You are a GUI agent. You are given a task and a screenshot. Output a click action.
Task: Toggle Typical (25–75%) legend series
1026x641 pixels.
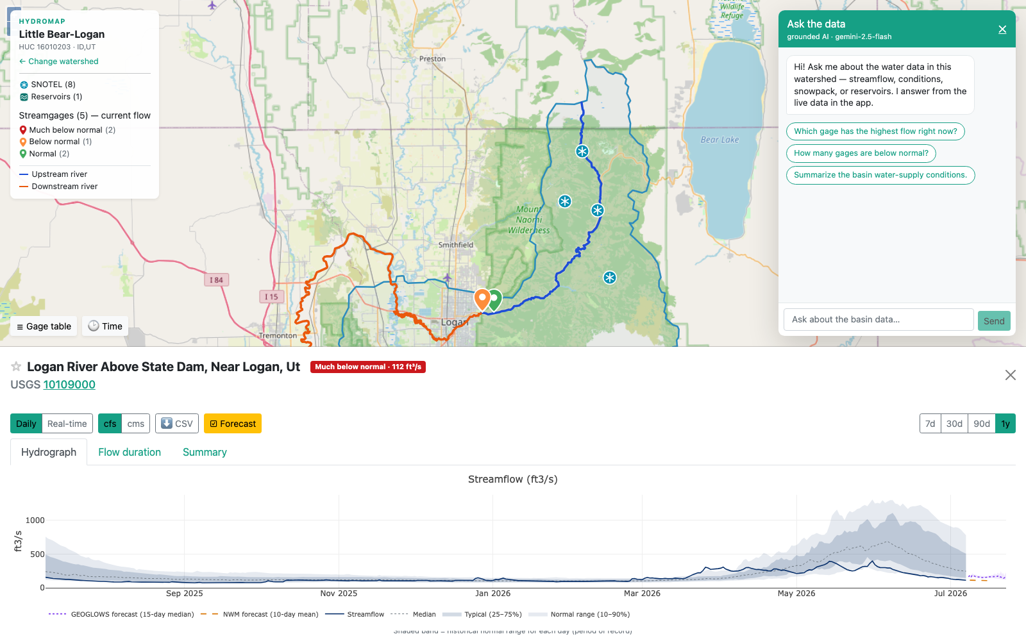click(482, 614)
